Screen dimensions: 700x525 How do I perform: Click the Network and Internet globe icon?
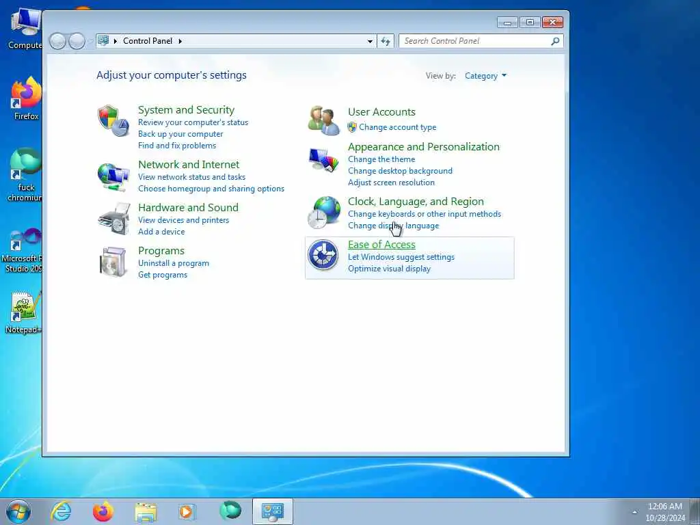tap(113, 177)
